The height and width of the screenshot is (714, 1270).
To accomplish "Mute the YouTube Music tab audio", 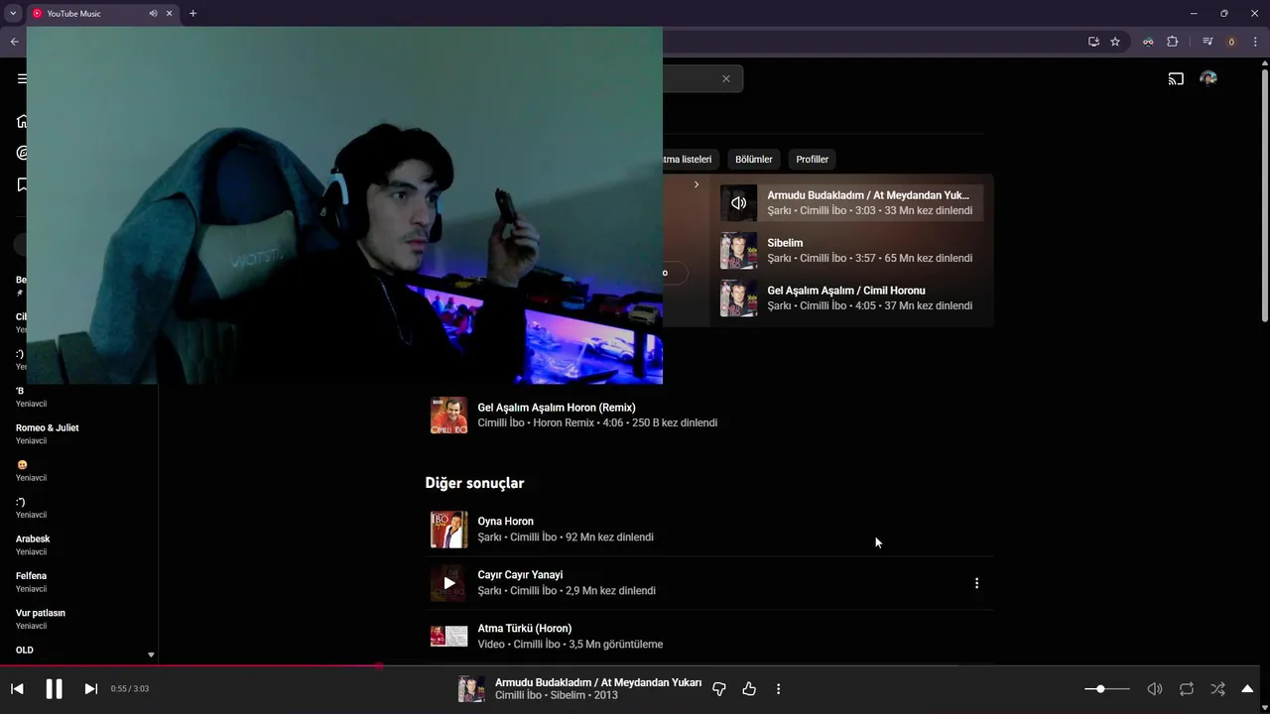I will [x=153, y=14].
